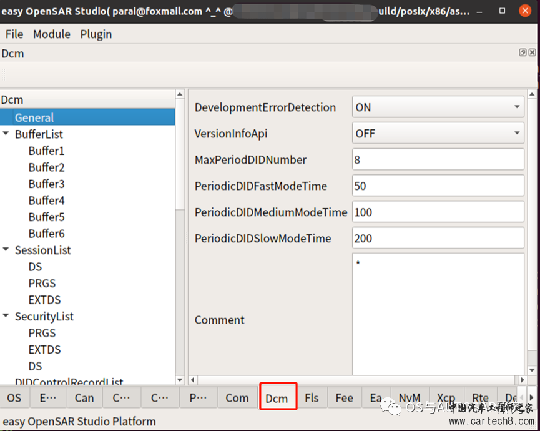Switch to the Rte tab
540x431 pixels.
[x=481, y=398]
